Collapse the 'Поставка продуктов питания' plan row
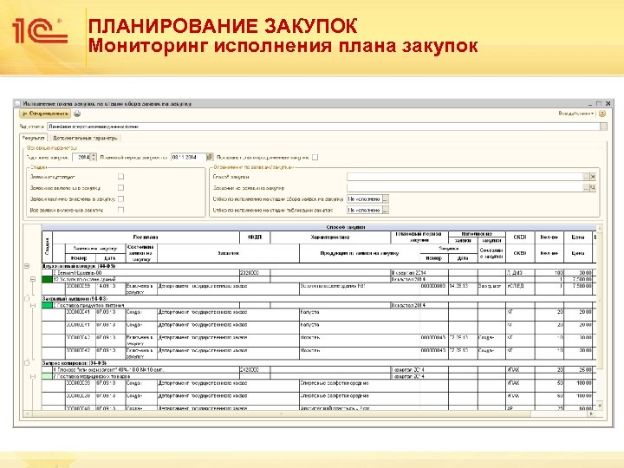 coord(33,305)
